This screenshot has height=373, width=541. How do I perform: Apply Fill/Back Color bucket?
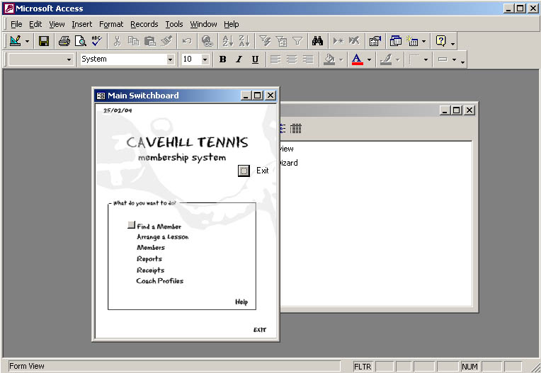(x=329, y=59)
